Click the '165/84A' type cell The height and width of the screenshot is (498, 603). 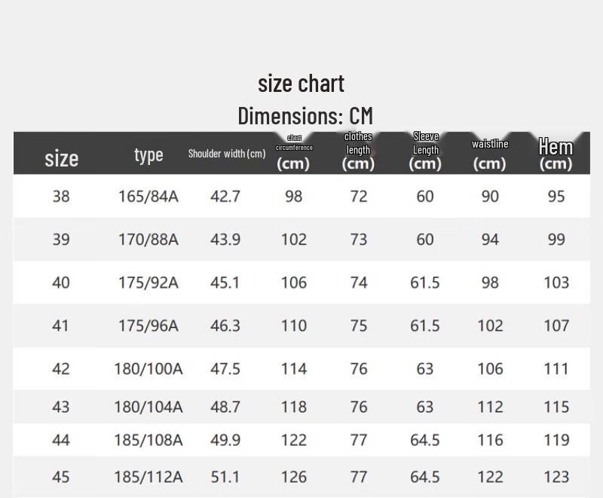coord(148,197)
